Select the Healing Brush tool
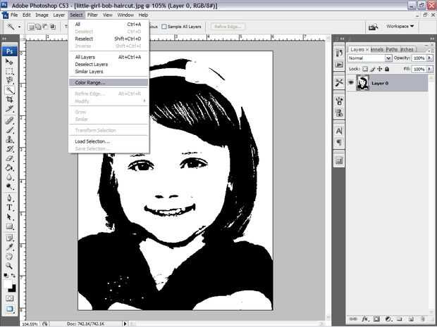This screenshot has height=327, width=437. (x=9, y=121)
